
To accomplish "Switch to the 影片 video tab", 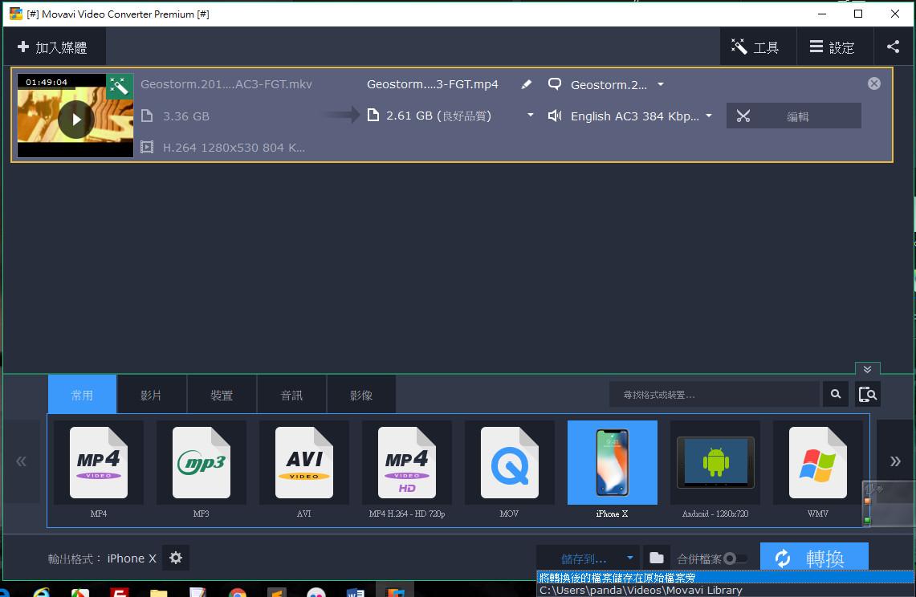I will pyautogui.click(x=151, y=395).
